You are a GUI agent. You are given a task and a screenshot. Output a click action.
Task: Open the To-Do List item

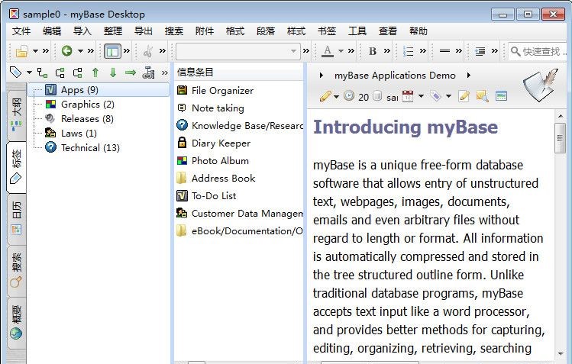coord(214,195)
